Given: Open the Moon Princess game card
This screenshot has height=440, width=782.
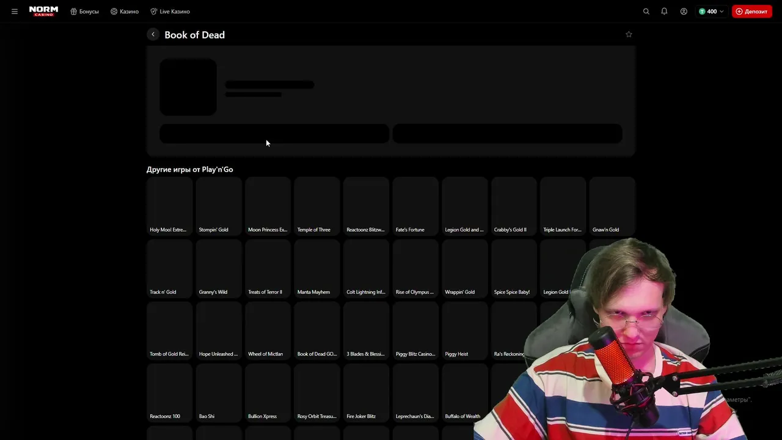Looking at the screenshot, I should tap(268, 206).
